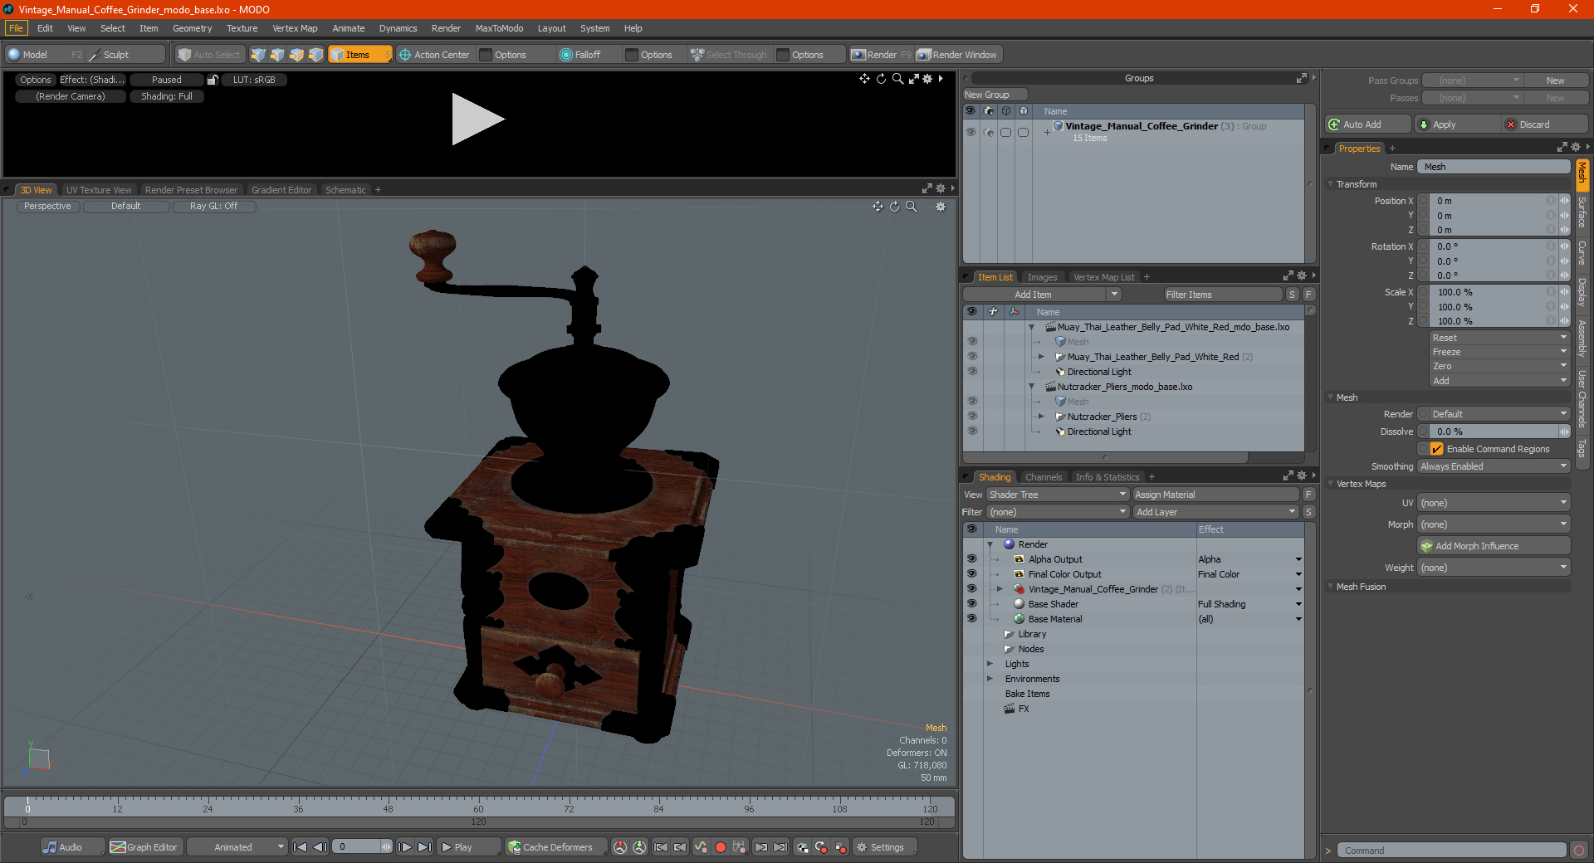This screenshot has width=1594, height=863.
Task: Switch to Schematic tab
Action: 345,190
